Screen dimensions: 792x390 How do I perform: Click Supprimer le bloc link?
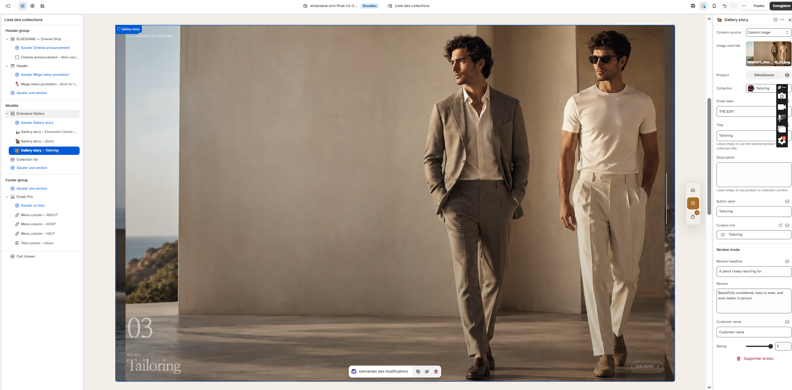coord(755,359)
